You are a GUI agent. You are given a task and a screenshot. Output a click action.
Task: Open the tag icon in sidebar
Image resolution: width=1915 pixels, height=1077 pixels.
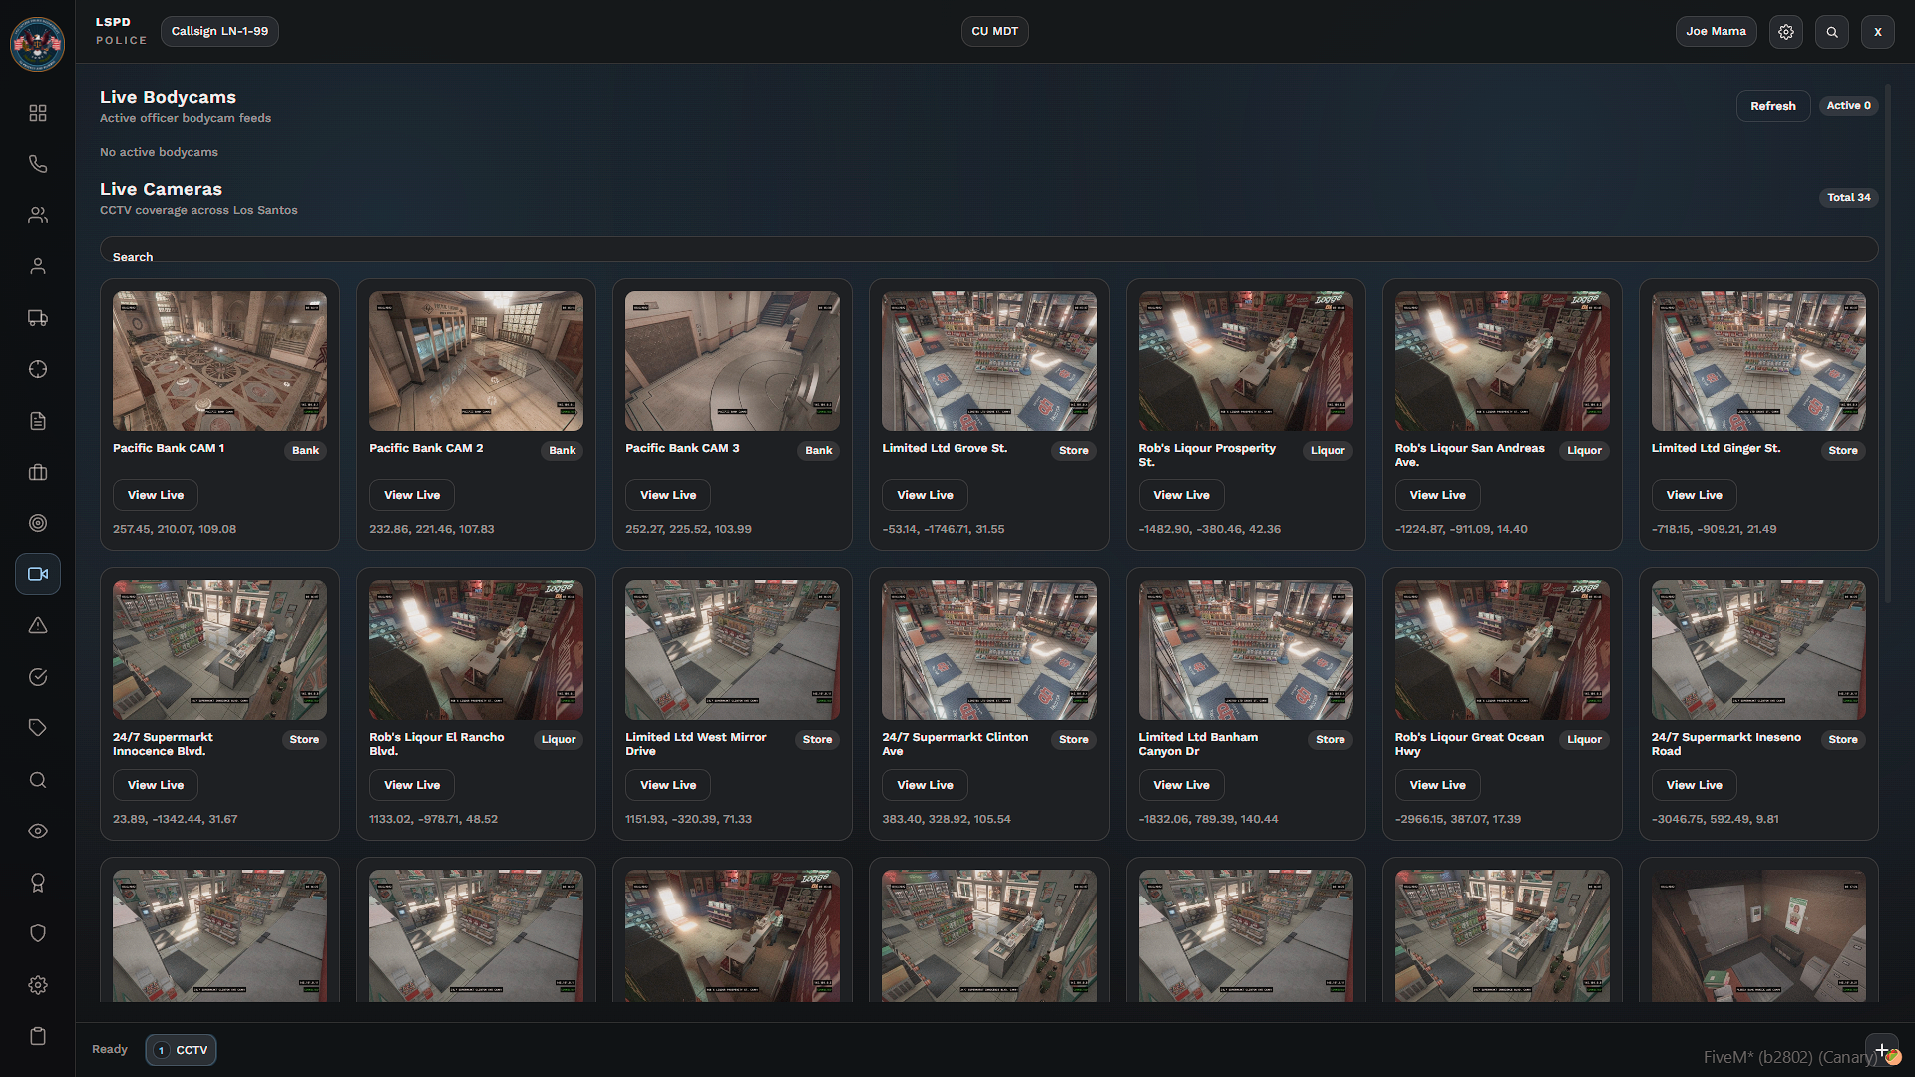coord(38,728)
